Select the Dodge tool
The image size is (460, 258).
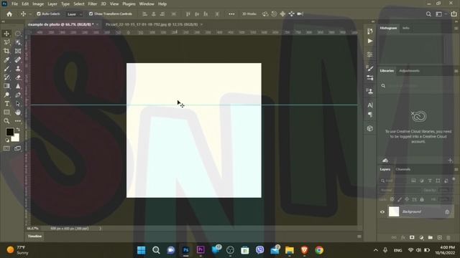6,95
